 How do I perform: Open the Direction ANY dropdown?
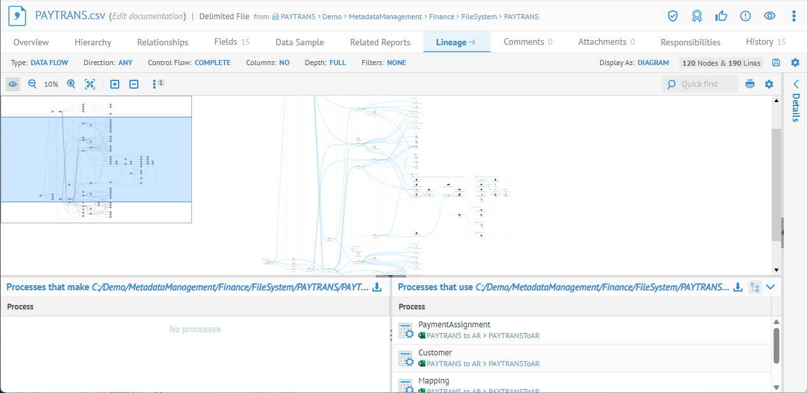click(x=125, y=63)
